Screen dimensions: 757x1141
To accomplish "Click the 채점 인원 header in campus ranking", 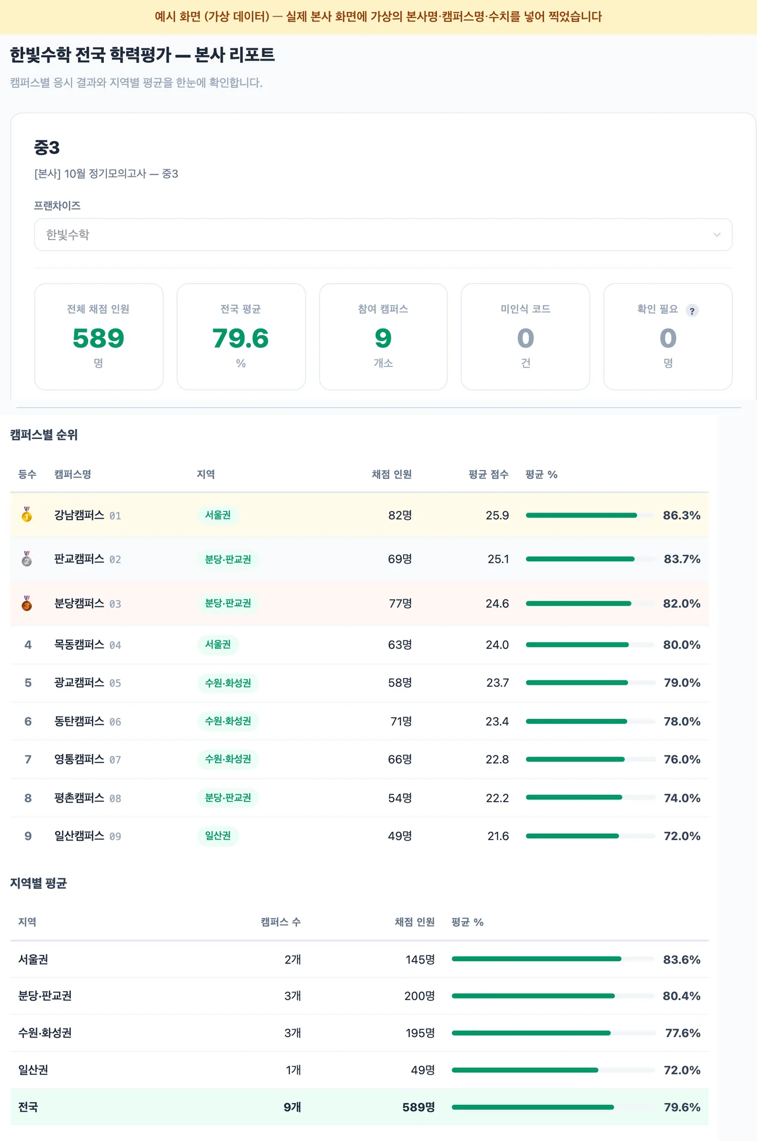I will (x=391, y=474).
